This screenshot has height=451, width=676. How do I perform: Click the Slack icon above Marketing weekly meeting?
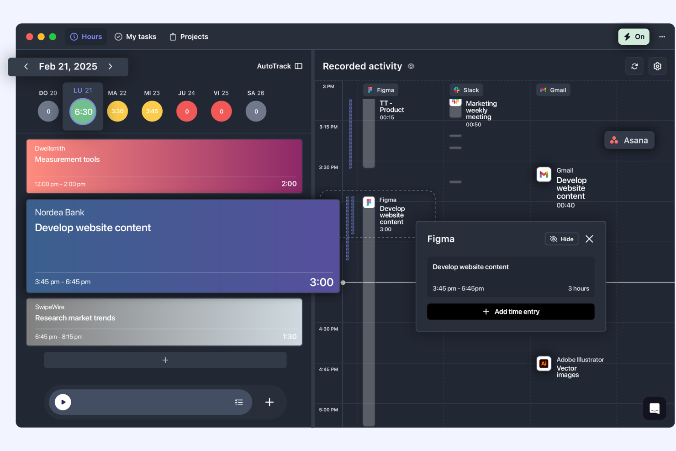(x=455, y=90)
